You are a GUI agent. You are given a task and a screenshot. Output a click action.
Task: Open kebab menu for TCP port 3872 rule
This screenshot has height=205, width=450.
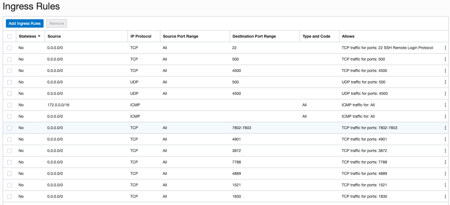445,151
